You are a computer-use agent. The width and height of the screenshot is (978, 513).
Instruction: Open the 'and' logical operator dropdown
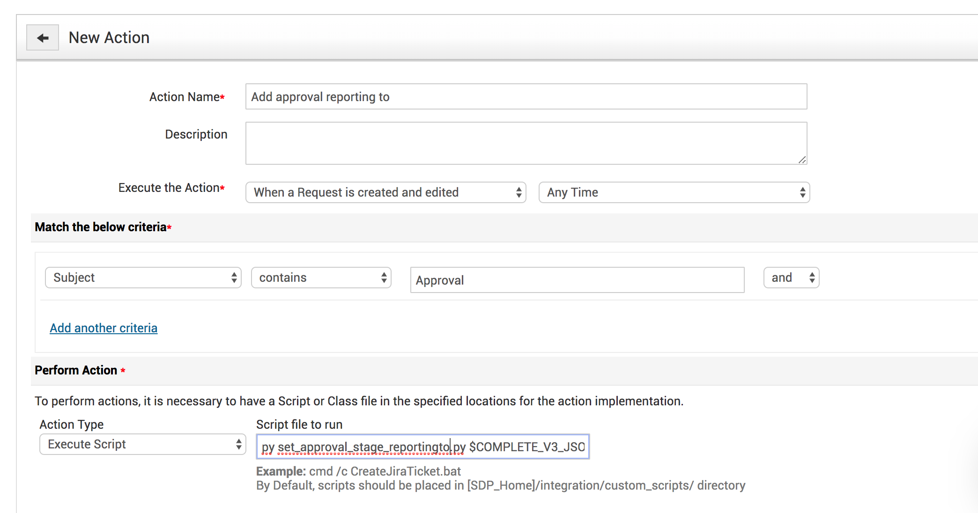tap(791, 278)
